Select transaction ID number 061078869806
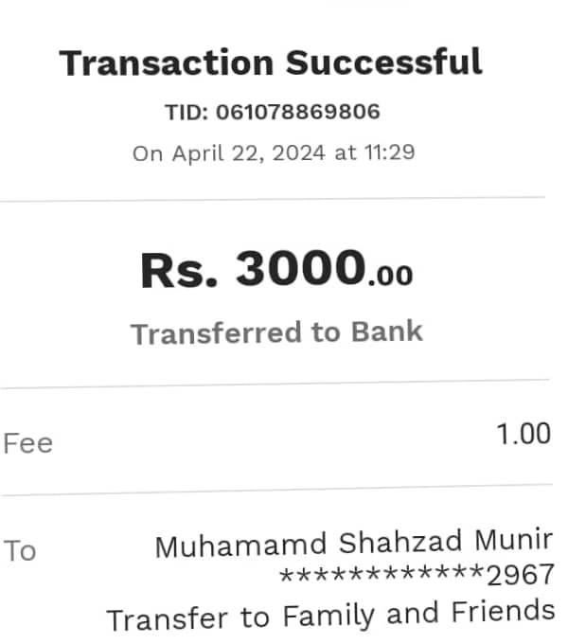Image resolution: width=568 pixels, height=644 pixels. click(x=298, y=112)
